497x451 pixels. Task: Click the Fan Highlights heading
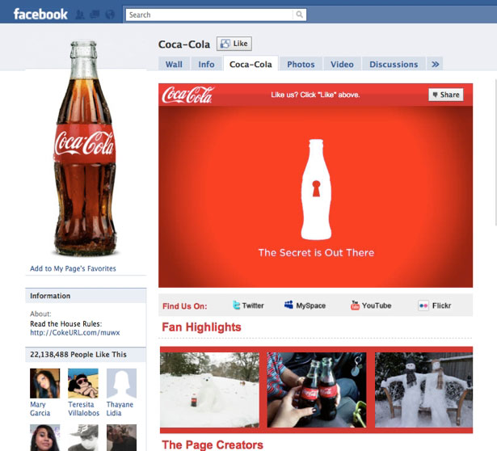[201, 327]
